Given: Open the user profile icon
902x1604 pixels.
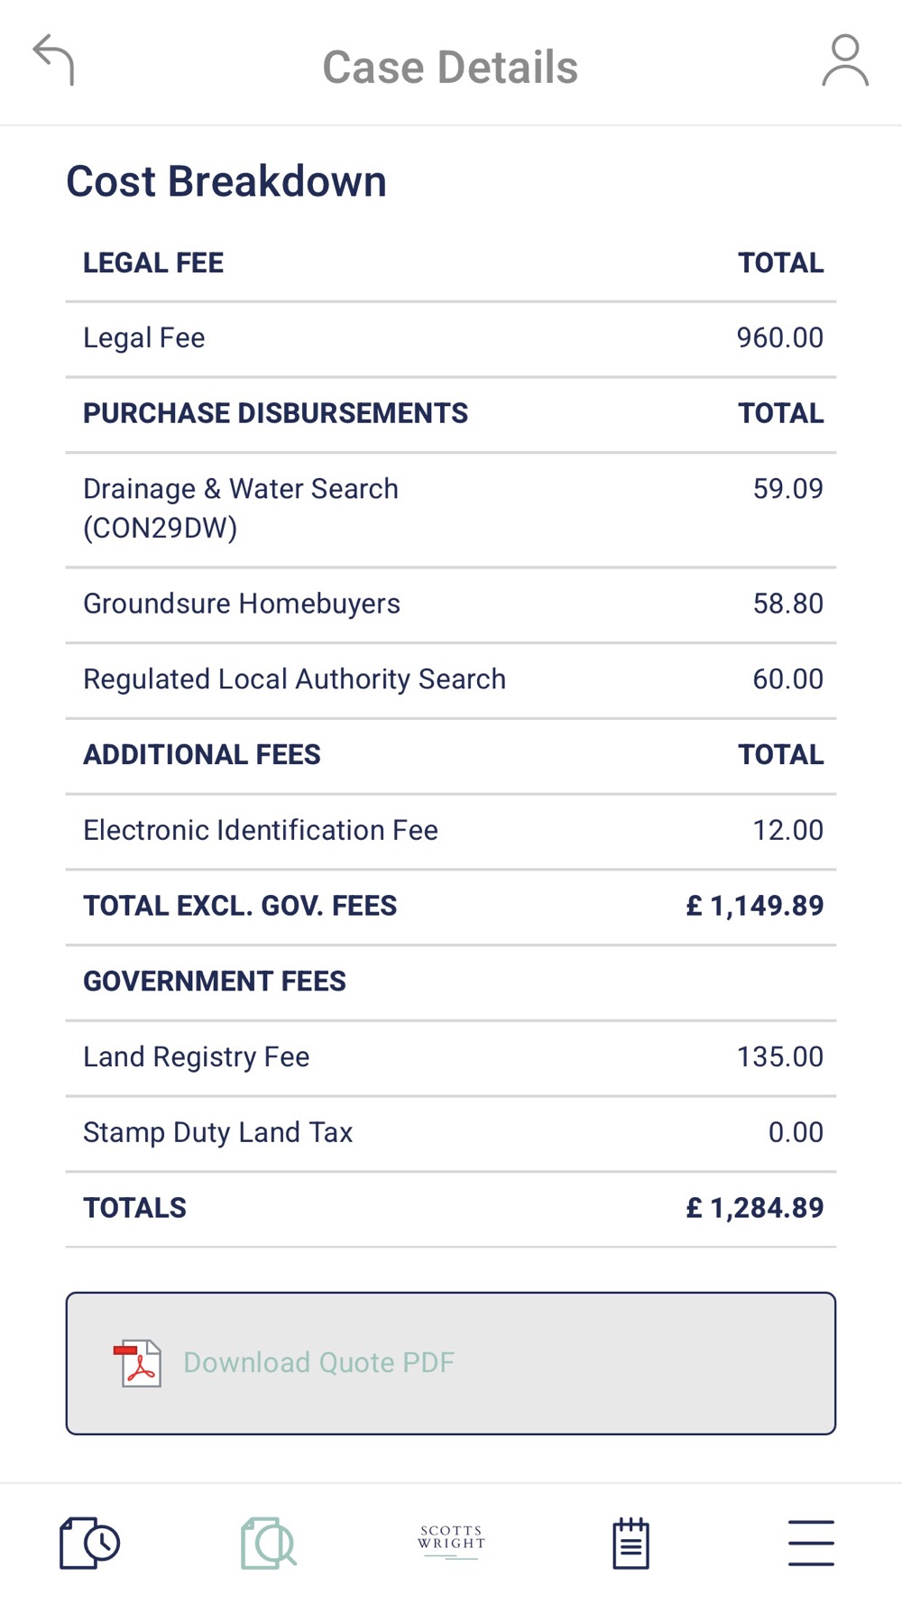Looking at the screenshot, I should pyautogui.click(x=845, y=60).
